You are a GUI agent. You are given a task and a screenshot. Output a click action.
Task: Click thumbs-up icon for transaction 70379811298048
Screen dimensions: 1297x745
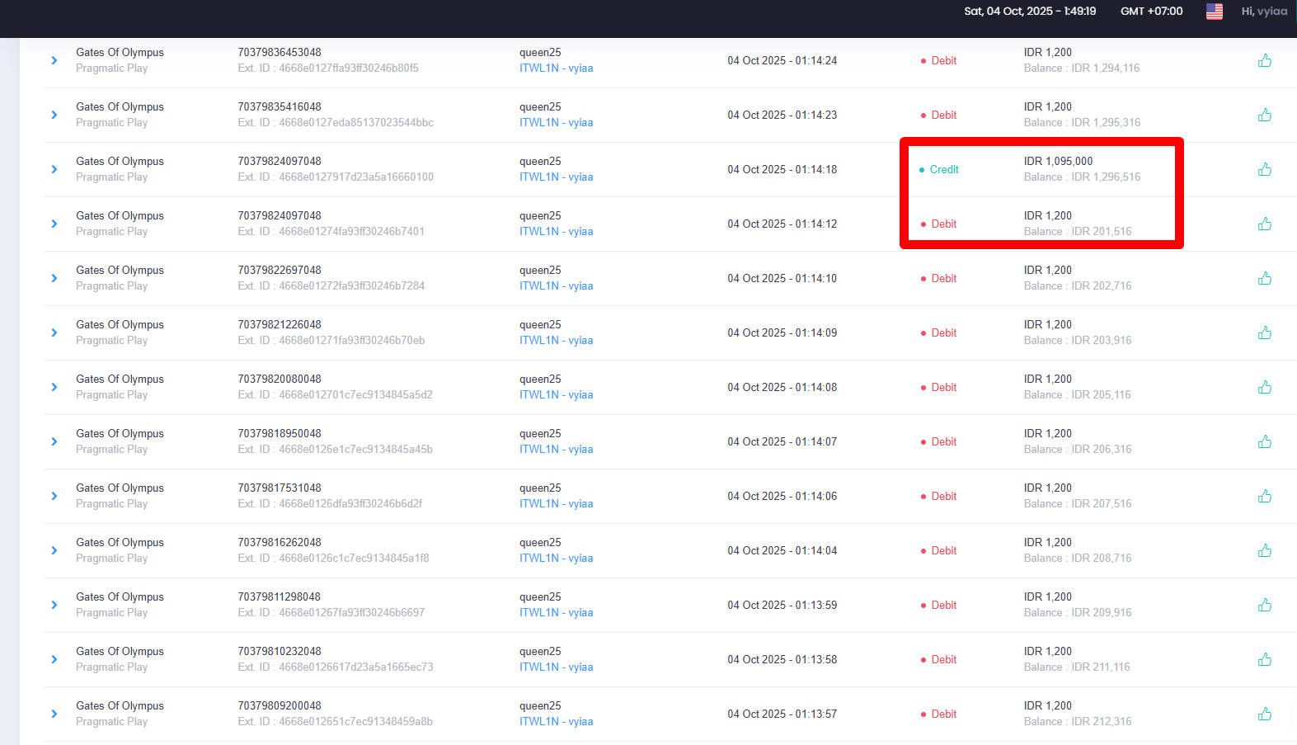[1264, 605]
